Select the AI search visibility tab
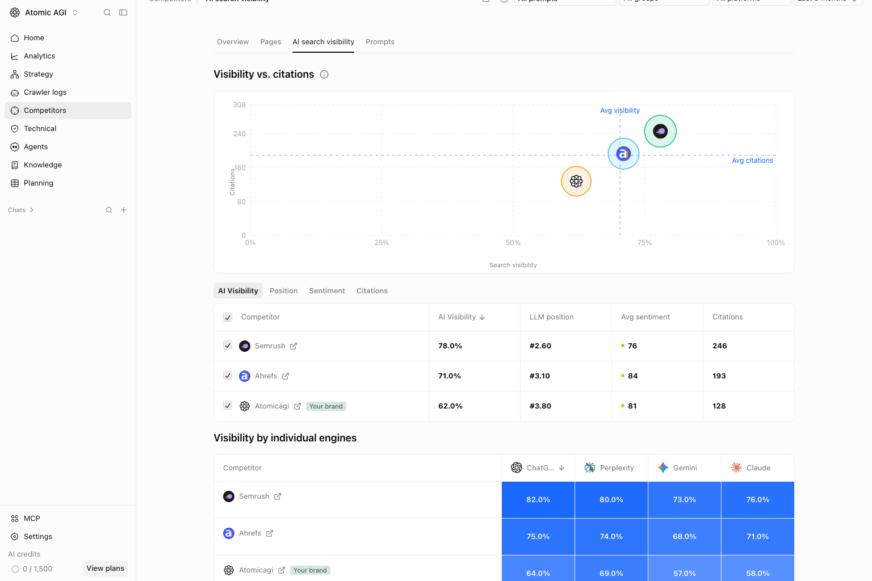This screenshot has width=872, height=581. [324, 42]
